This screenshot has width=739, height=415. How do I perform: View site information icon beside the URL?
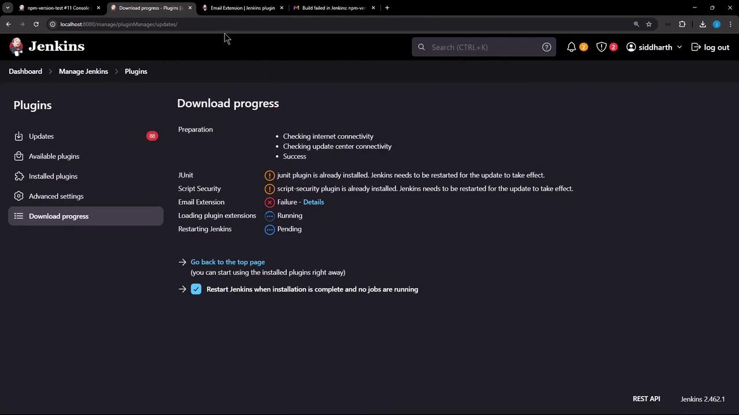pyautogui.click(x=53, y=24)
